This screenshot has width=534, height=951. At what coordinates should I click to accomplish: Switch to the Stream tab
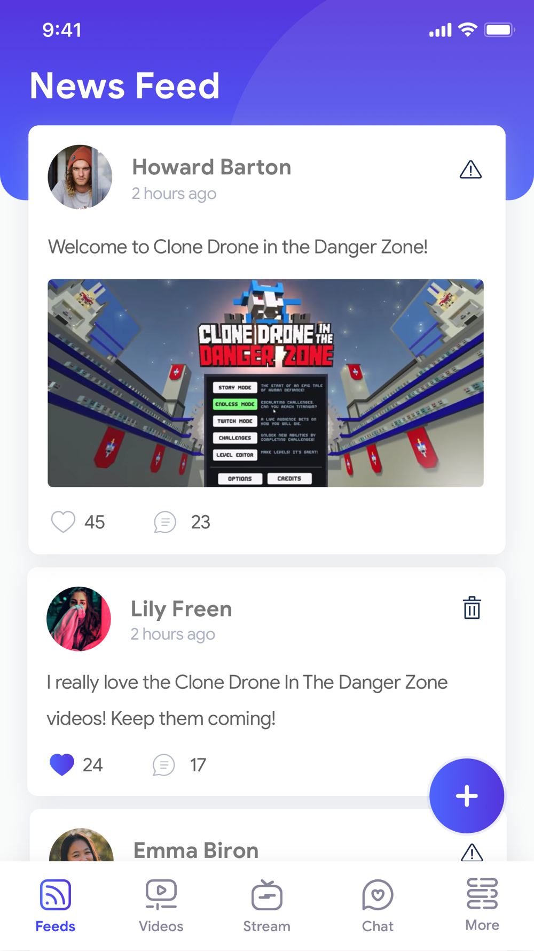(266, 906)
